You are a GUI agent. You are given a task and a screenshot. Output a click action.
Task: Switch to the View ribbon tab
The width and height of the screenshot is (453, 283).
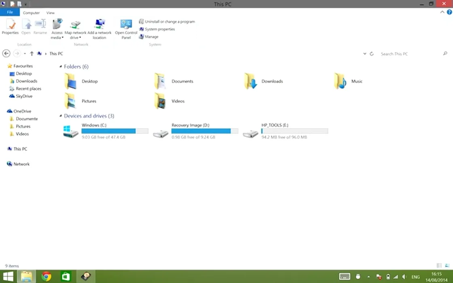click(50, 13)
